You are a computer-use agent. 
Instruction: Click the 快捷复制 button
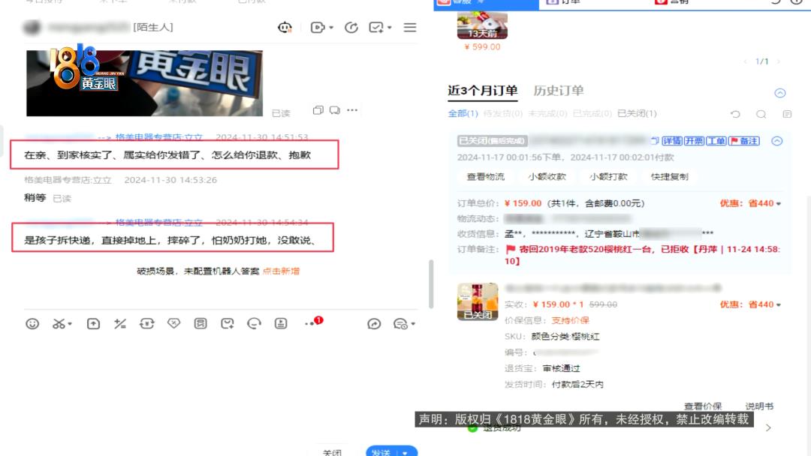click(x=669, y=176)
